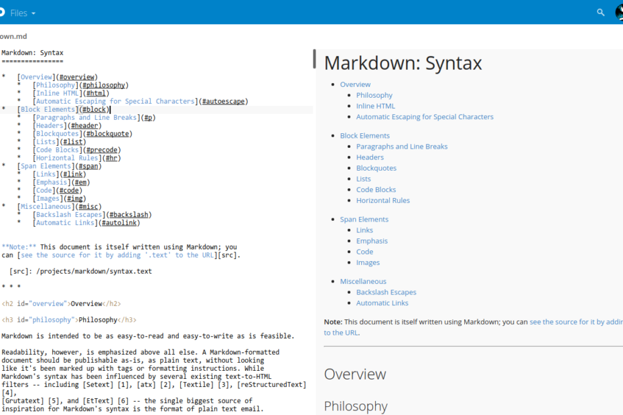This screenshot has height=415, width=623.
Task: Click the [Code](#code) source line
Action: pyautogui.click(x=57, y=191)
